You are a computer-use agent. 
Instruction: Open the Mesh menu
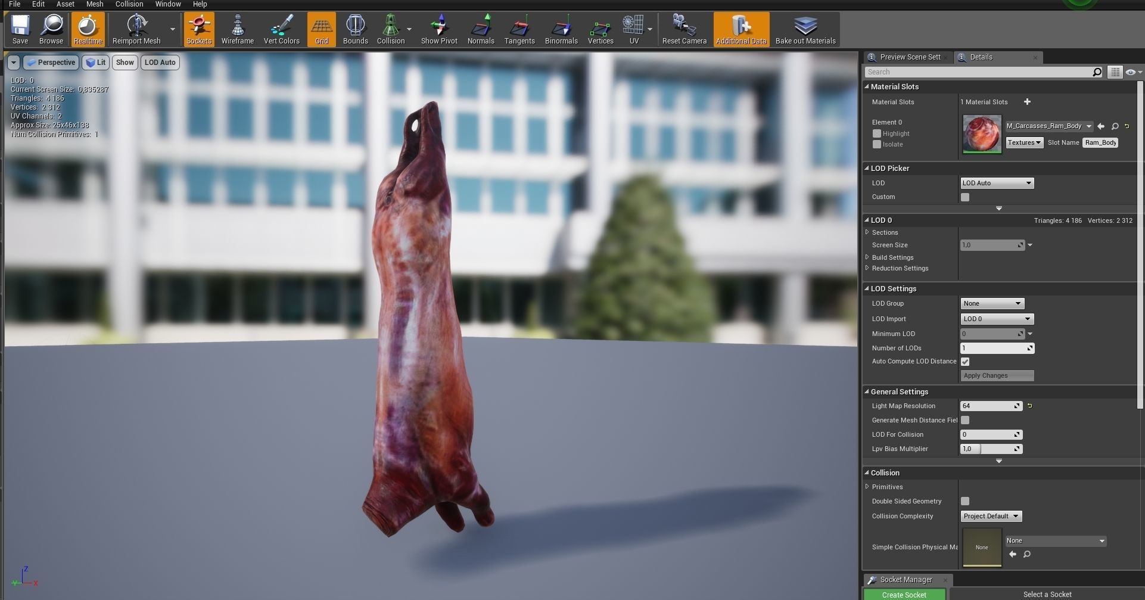(x=95, y=4)
